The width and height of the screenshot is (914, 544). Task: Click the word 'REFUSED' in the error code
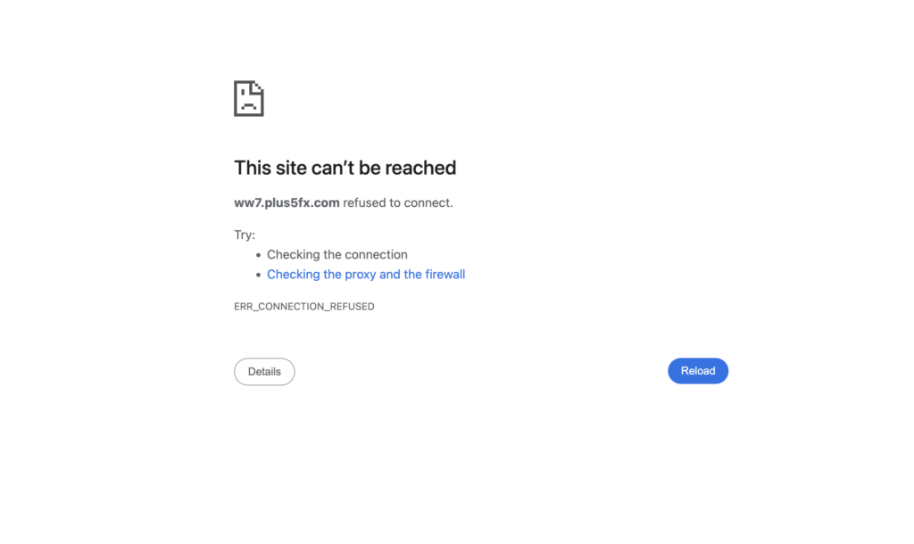[352, 307]
